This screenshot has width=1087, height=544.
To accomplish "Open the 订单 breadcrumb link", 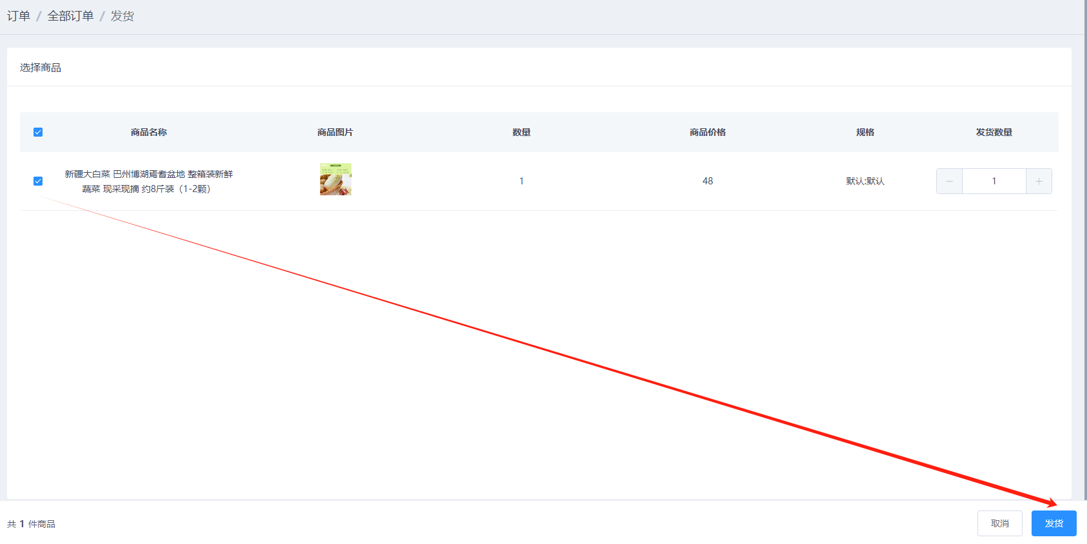I will tap(19, 16).
